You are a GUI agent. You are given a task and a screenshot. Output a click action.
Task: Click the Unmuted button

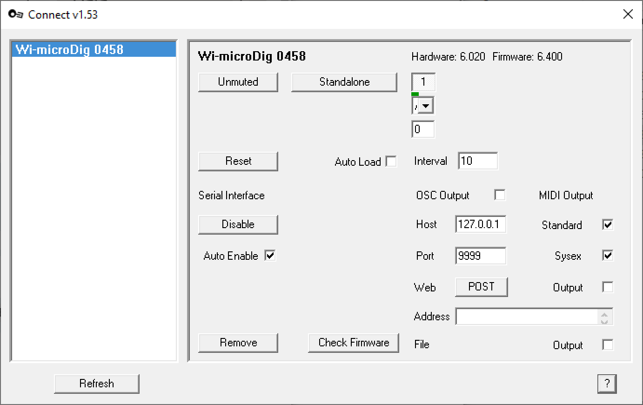coord(238,82)
